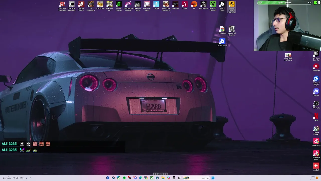Open RISK Global Domination desktop shortcut
This screenshot has height=181, width=321.
62,6
